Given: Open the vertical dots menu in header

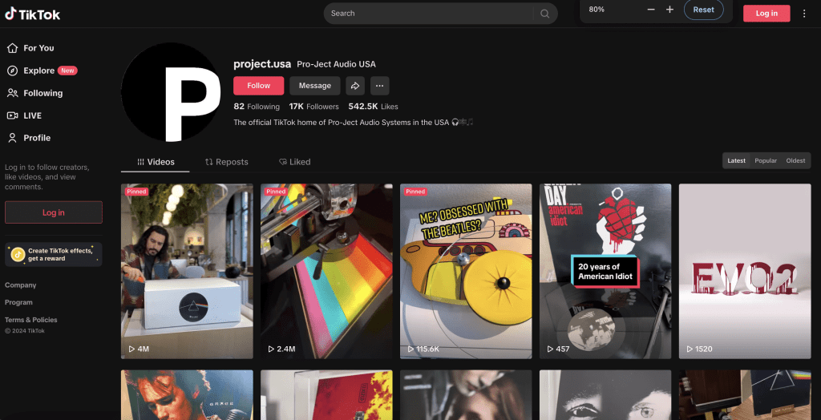Looking at the screenshot, I should 804,14.
